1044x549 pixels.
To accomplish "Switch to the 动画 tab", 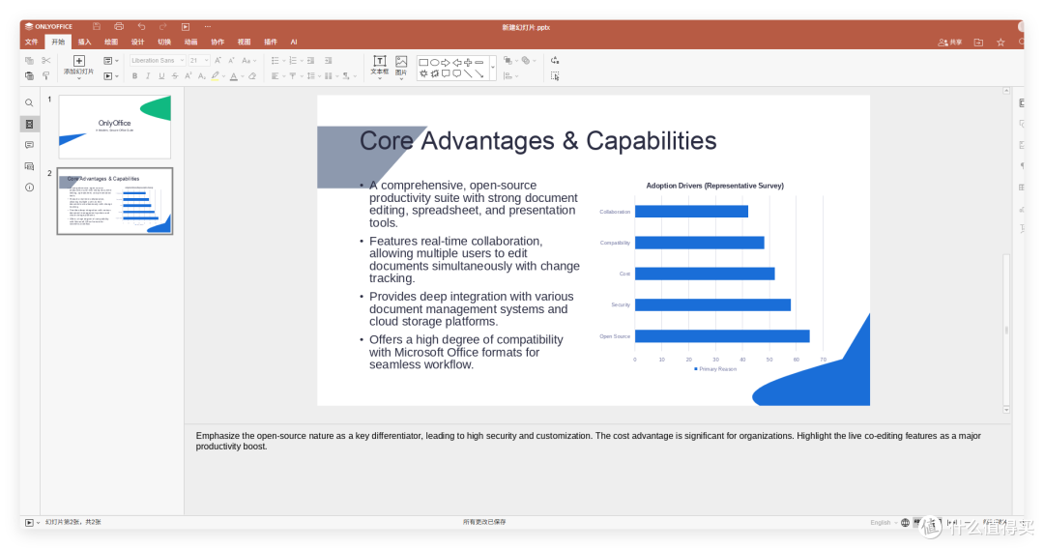I will tap(191, 42).
